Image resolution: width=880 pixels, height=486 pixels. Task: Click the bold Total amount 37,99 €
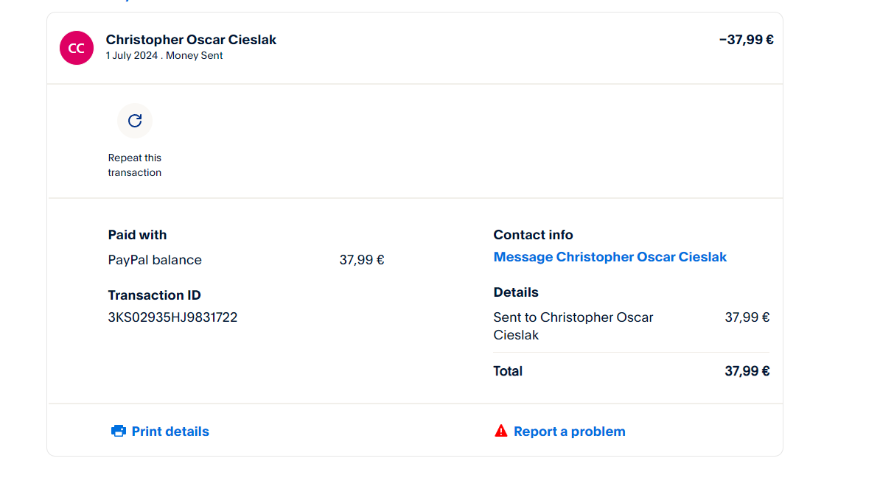tap(747, 371)
